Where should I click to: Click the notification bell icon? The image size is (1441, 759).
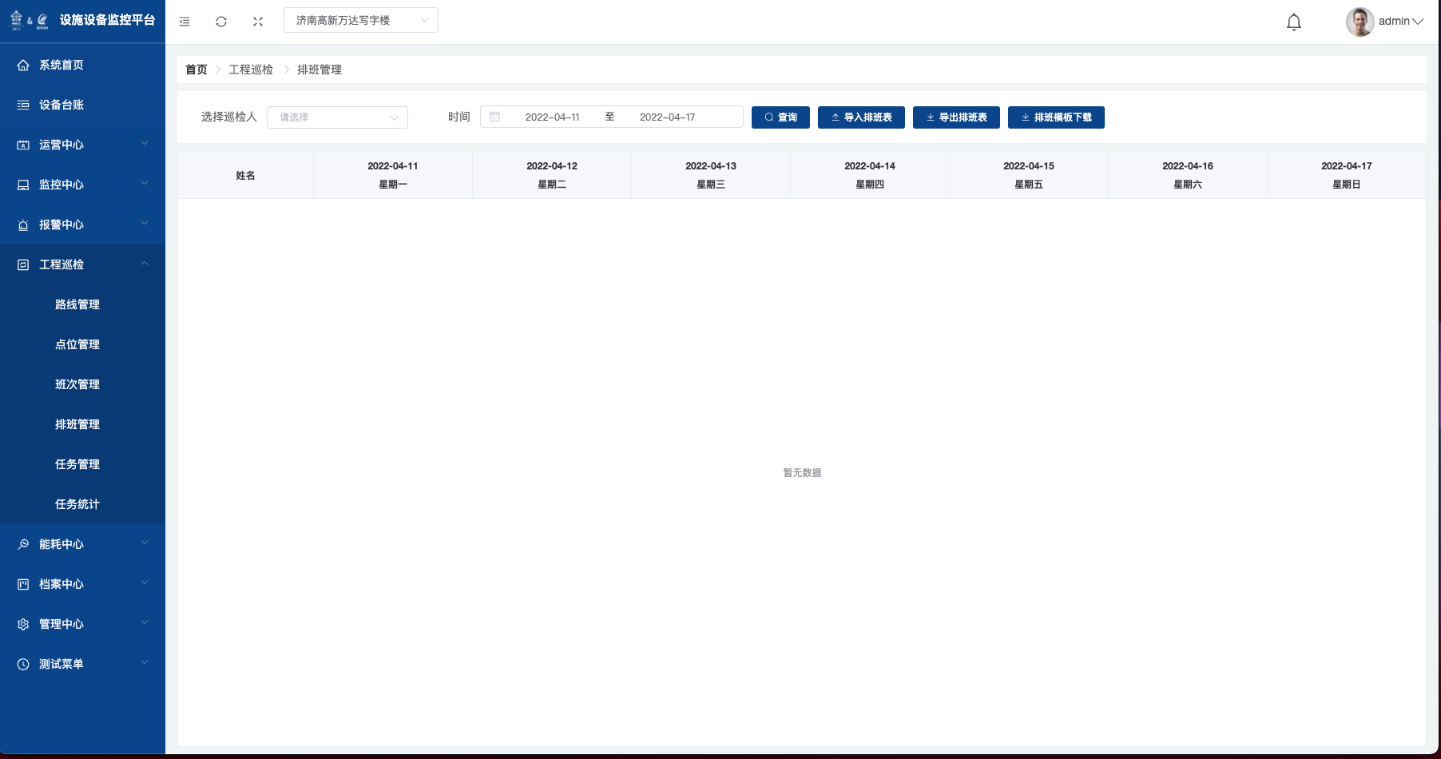[x=1294, y=22]
